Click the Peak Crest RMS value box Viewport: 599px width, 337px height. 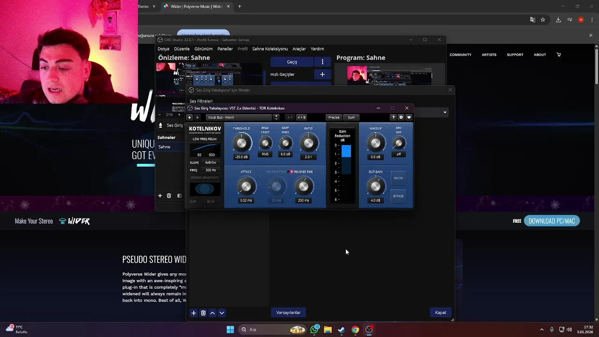click(265, 154)
